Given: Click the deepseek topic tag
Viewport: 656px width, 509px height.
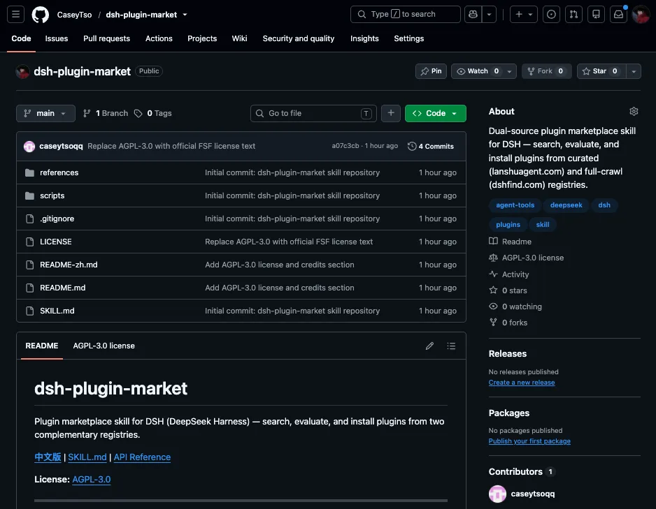Looking at the screenshot, I should 566,205.
